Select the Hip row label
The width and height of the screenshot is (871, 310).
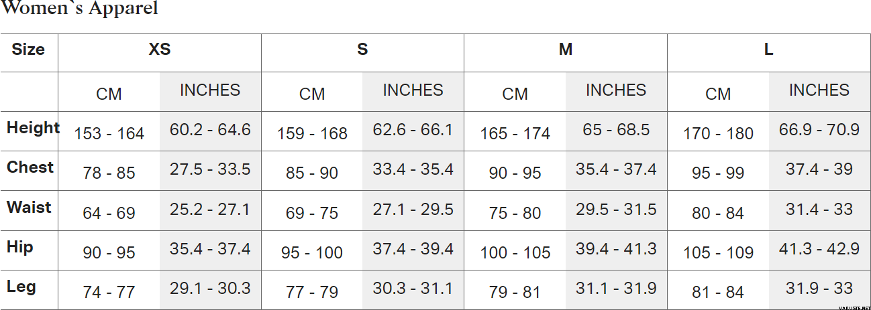click(19, 247)
